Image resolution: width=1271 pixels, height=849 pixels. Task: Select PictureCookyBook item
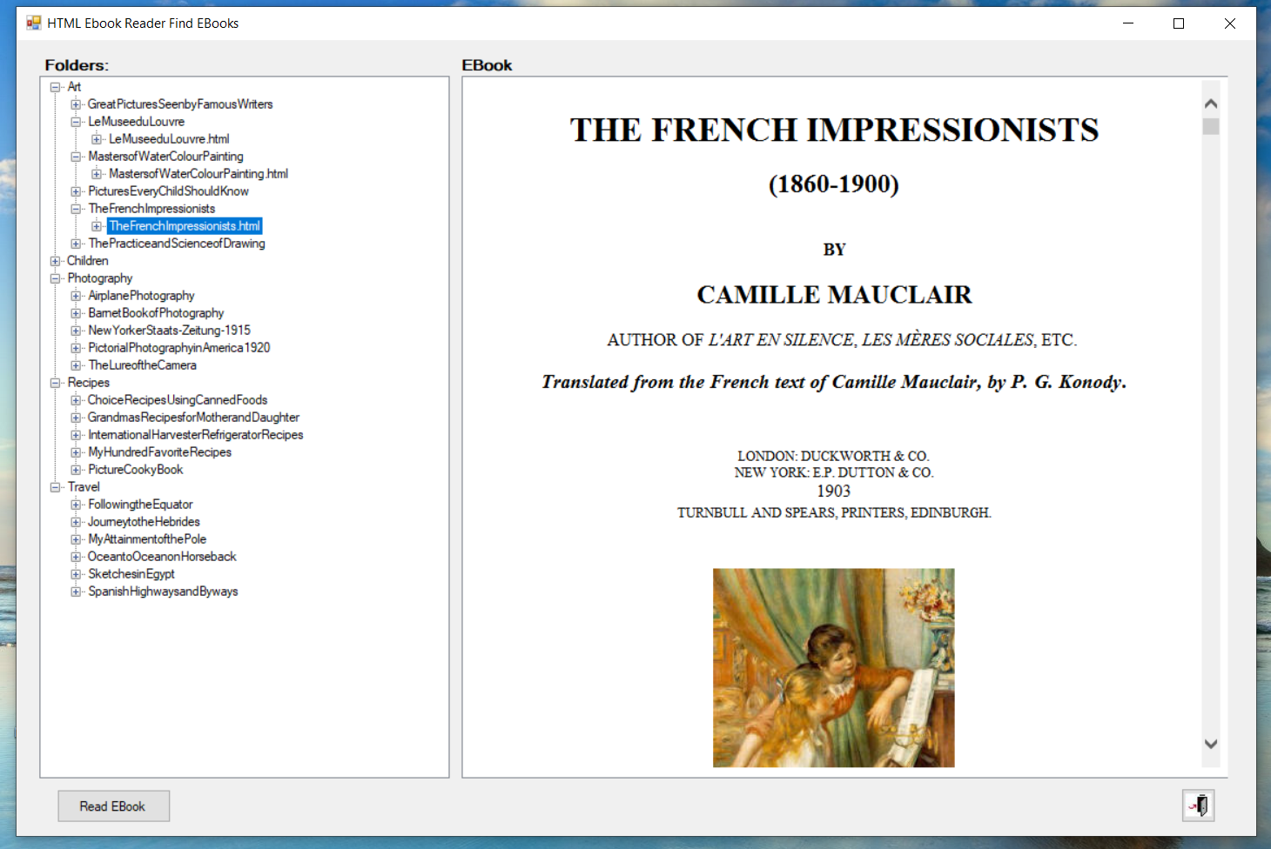(136, 470)
